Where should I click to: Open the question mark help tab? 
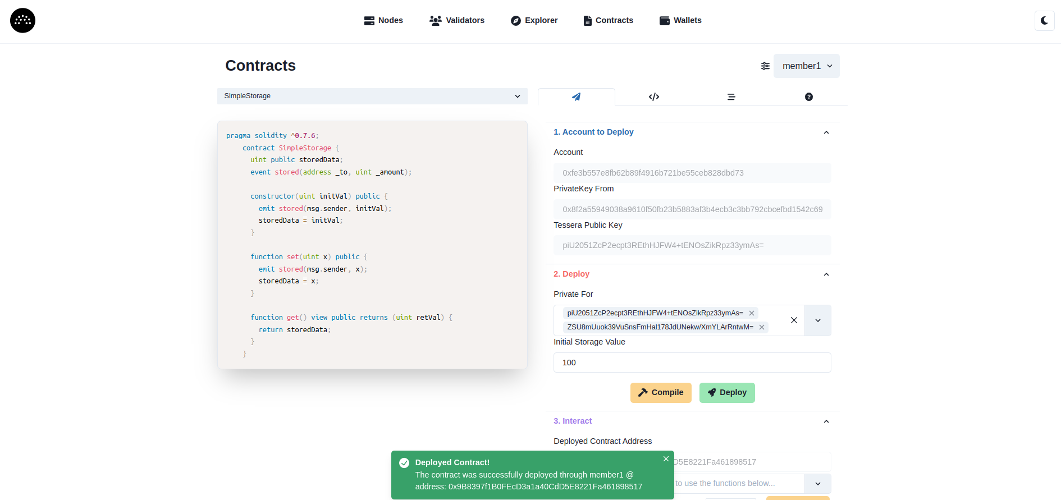[808, 97]
